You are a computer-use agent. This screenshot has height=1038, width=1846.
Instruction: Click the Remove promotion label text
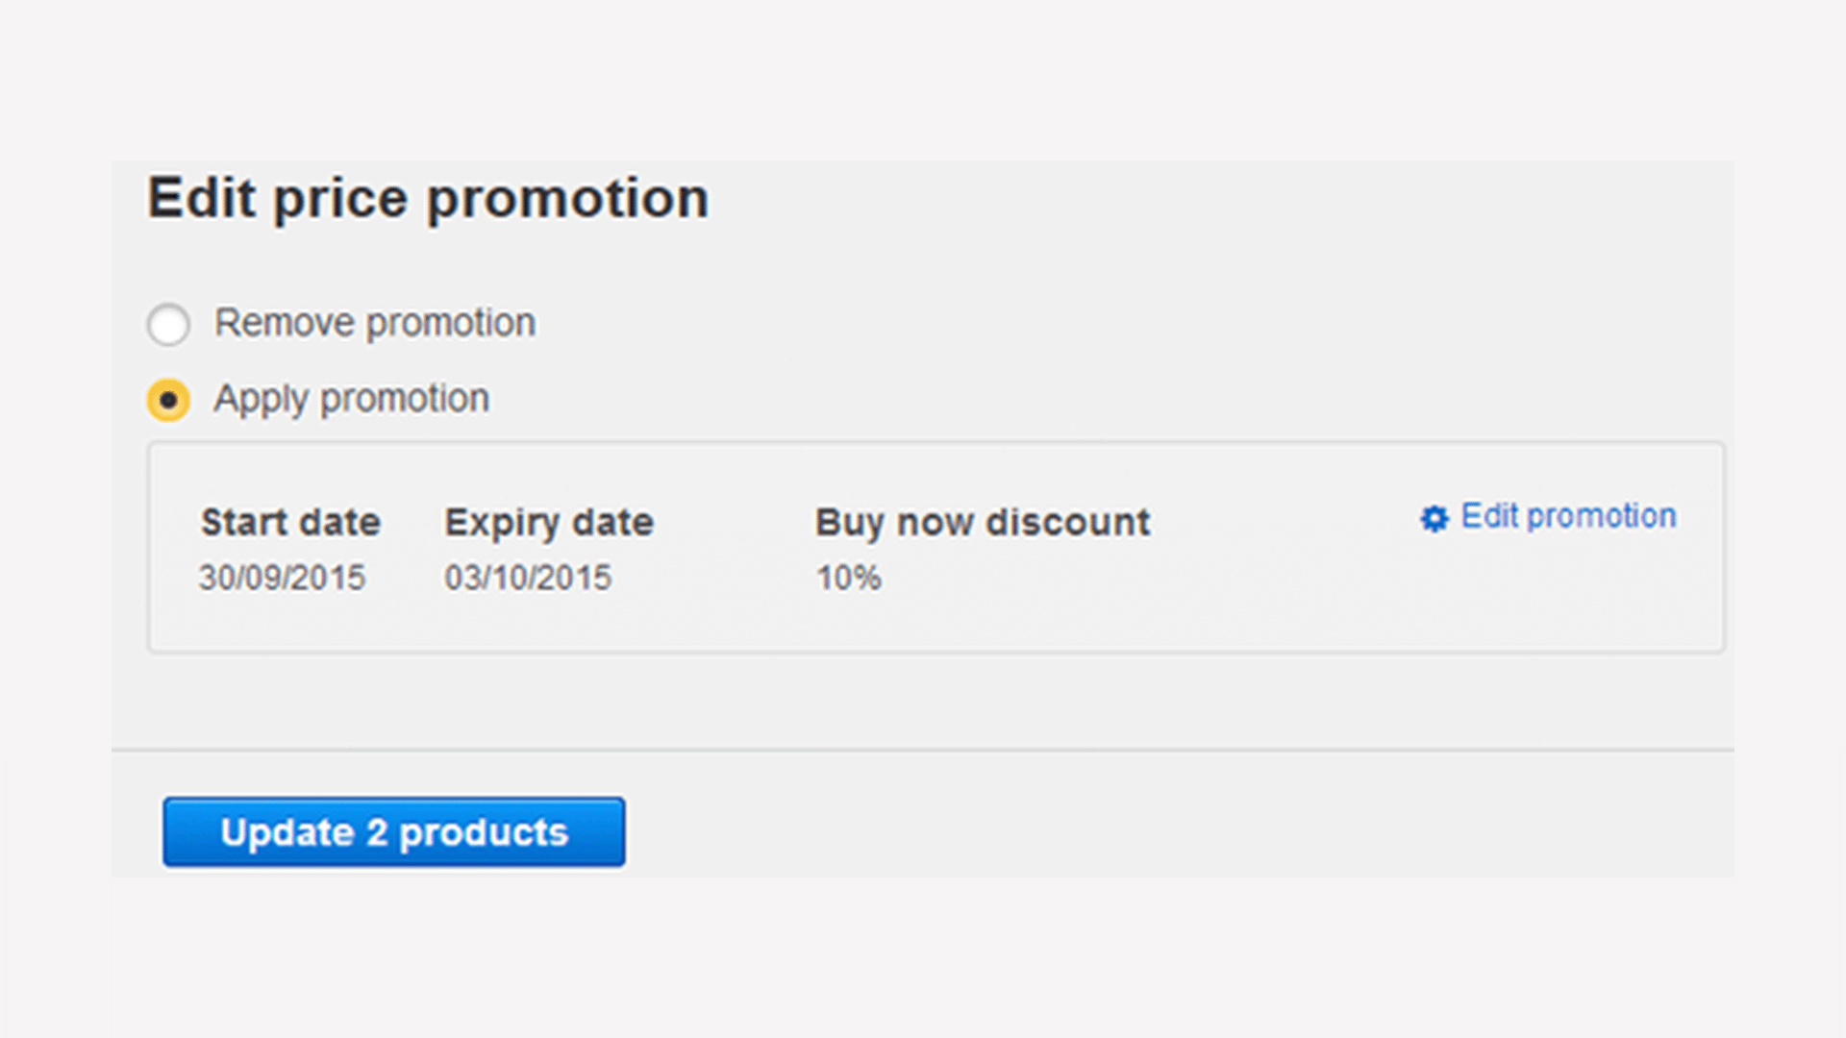click(375, 324)
